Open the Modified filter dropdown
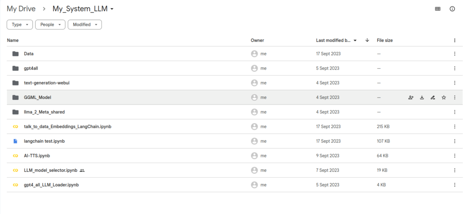Screen dimensions: 466x214 tap(85, 25)
